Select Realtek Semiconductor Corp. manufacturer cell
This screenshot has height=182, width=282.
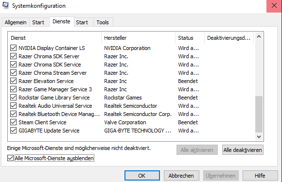[138, 114]
